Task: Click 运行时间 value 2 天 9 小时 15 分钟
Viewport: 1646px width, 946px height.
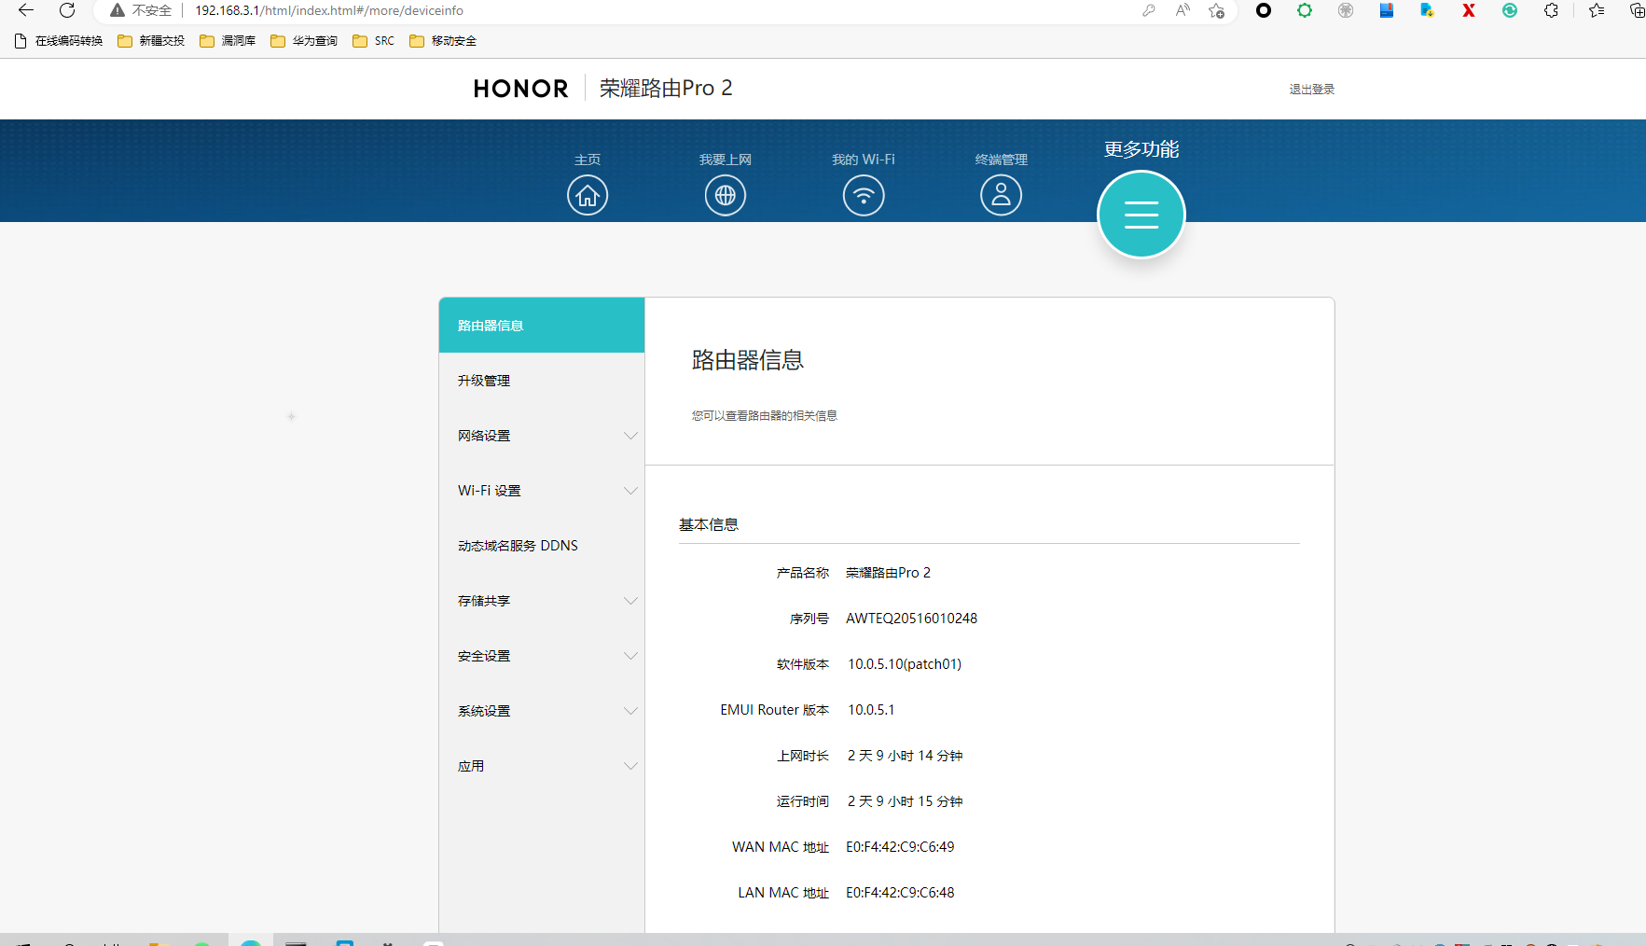Action: pyautogui.click(x=905, y=801)
